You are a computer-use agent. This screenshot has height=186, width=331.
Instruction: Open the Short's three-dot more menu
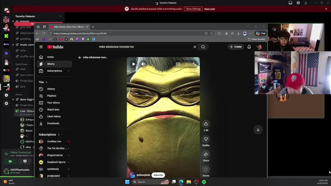pos(186,64)
